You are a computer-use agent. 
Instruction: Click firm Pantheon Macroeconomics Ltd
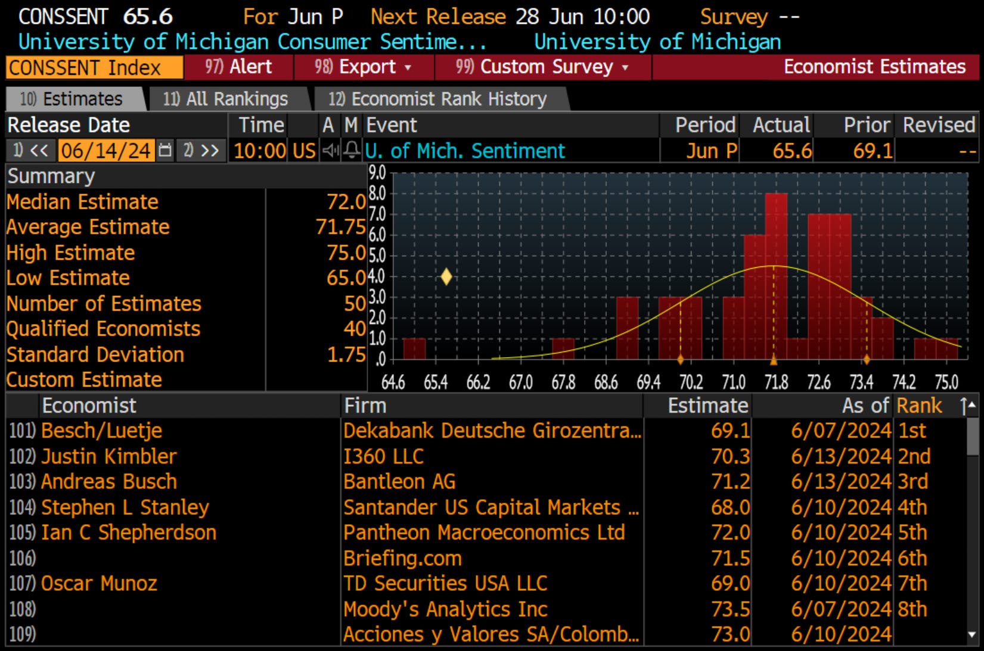[x=484, y=532]
